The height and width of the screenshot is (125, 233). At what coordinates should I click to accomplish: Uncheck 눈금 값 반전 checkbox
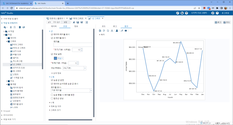click(52, 80)
